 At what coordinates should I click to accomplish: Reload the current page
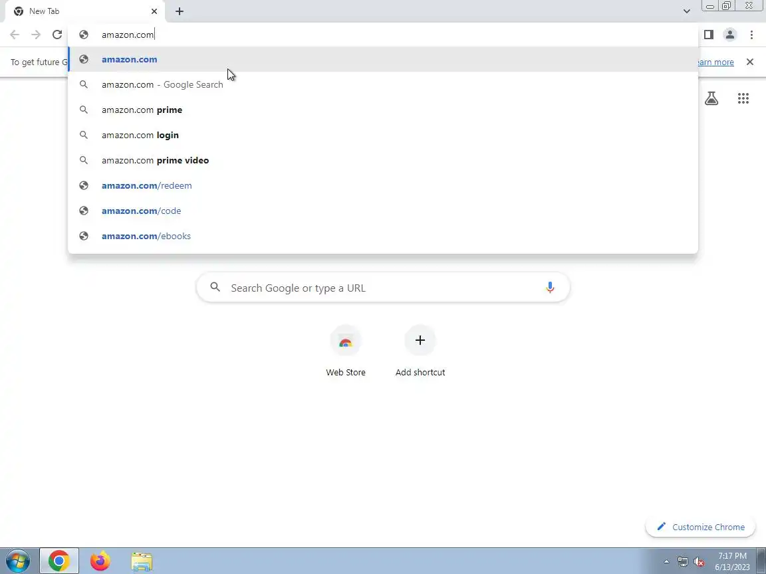point(57,35)
